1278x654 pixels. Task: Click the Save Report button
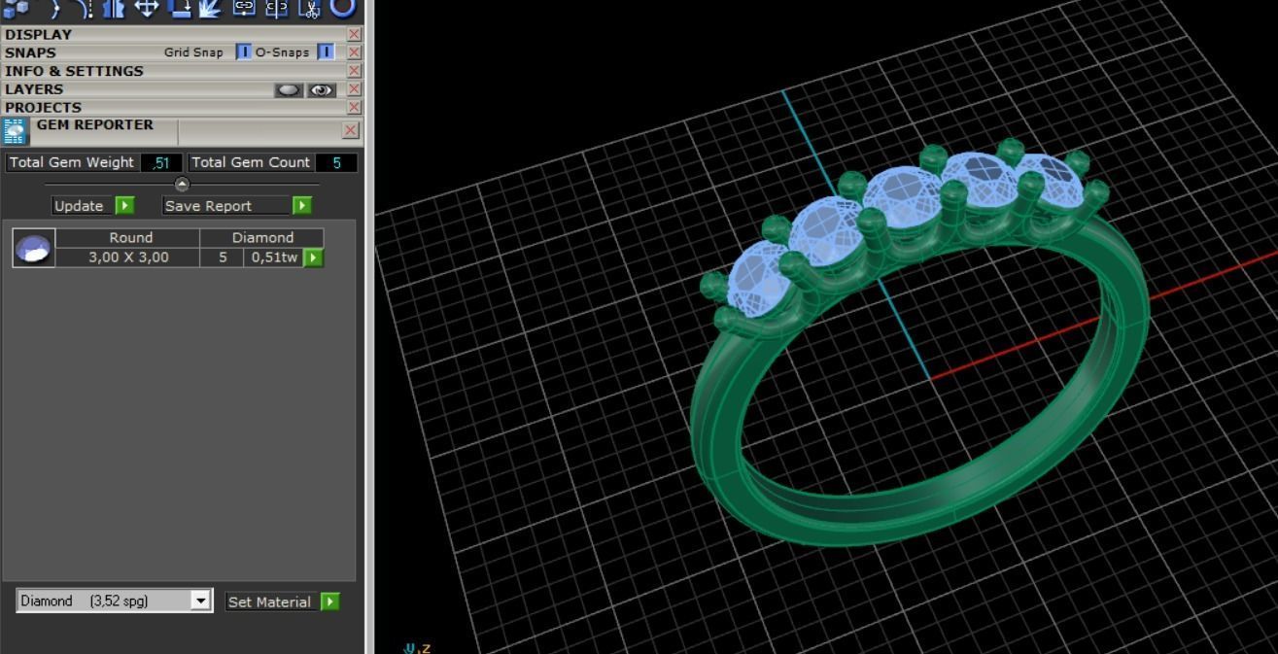[236, 206]
